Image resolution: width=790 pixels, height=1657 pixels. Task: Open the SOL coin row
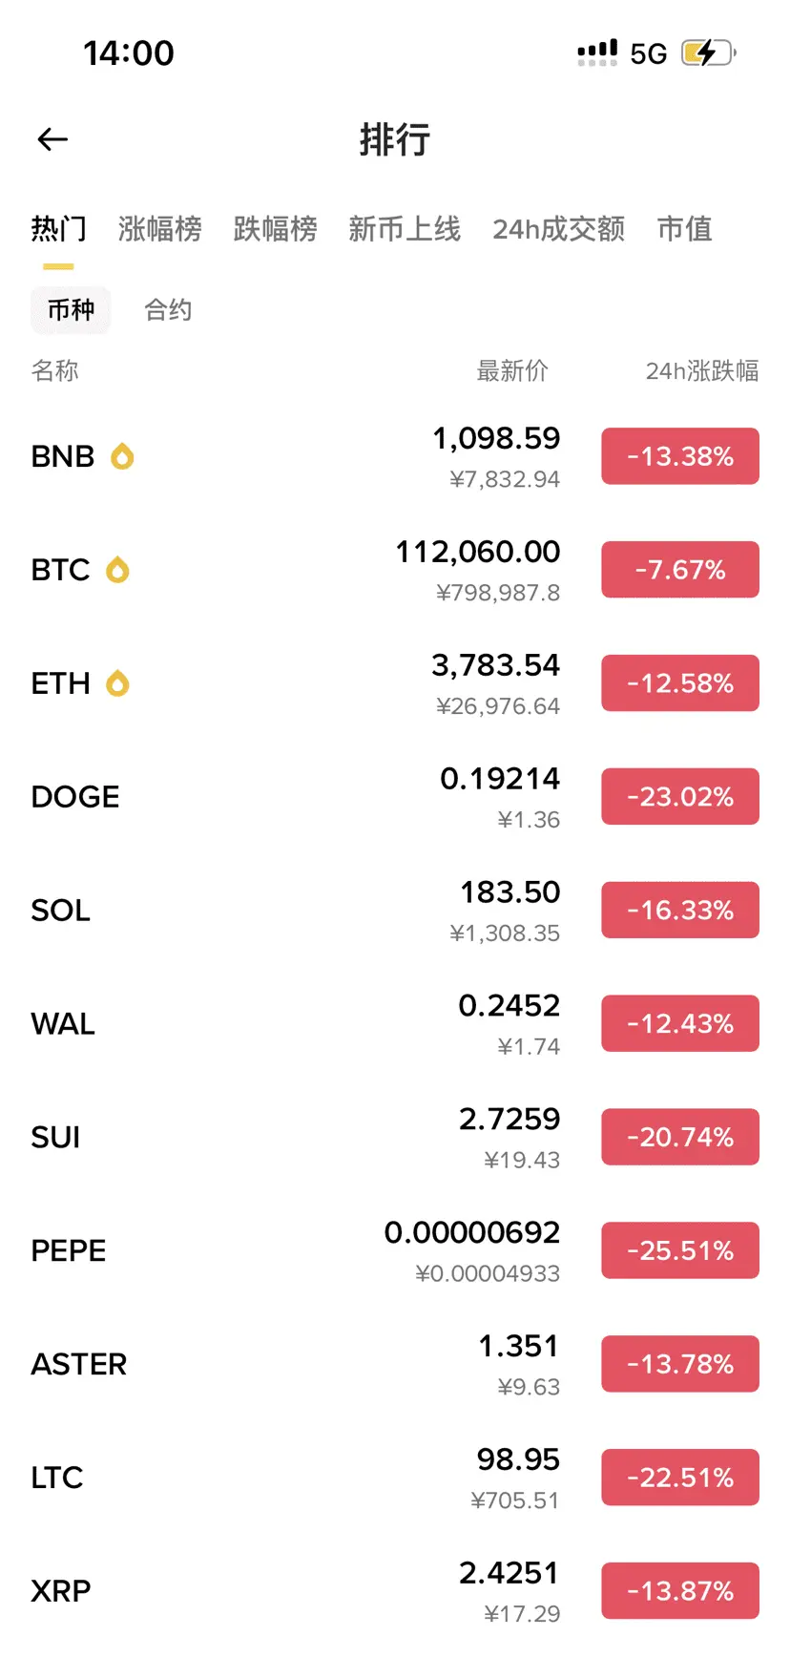[395, 911]
